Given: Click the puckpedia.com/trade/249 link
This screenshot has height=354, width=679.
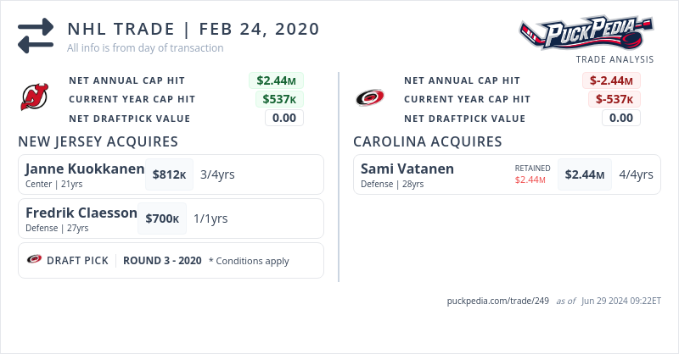Looking at the screenshot, I should (x=498, y=301).
